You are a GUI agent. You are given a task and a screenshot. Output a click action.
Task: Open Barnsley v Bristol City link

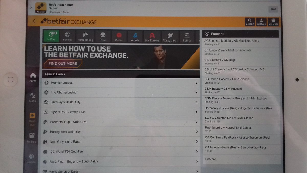coord(121,102)
